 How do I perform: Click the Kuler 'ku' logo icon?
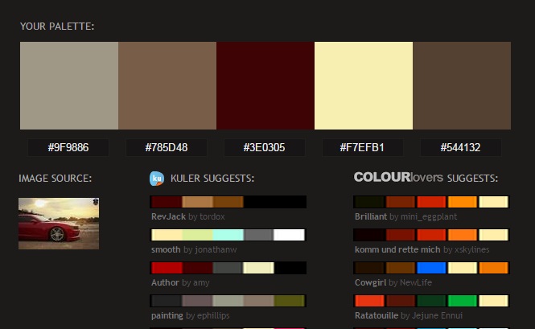(157, 179)
